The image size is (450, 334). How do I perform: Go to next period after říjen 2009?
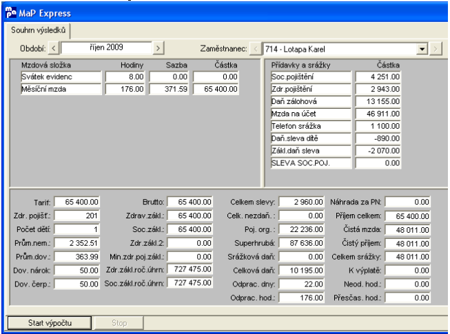158,48
